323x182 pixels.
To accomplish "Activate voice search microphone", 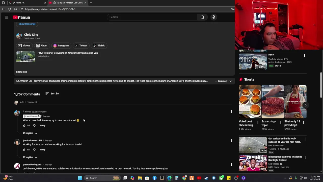I will pos(214,17).
